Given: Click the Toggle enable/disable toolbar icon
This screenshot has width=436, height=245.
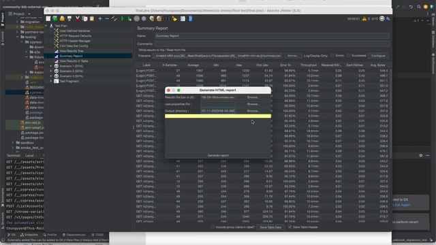Looking at the screenshot, I should (x=114, y=18).
